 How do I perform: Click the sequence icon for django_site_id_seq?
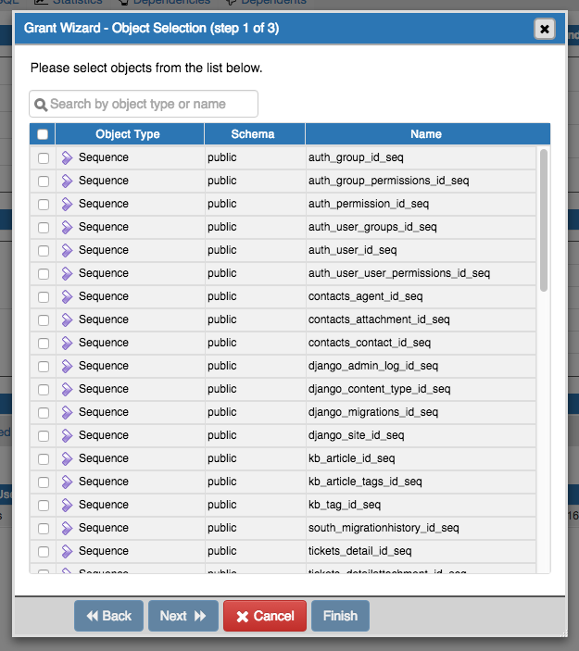tap(67, 435)
